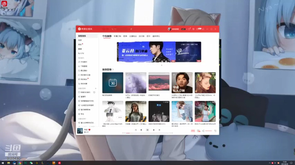Open settings gear in the title bar
The width and height of the screenshot is (295, 165).
point(194,29)
